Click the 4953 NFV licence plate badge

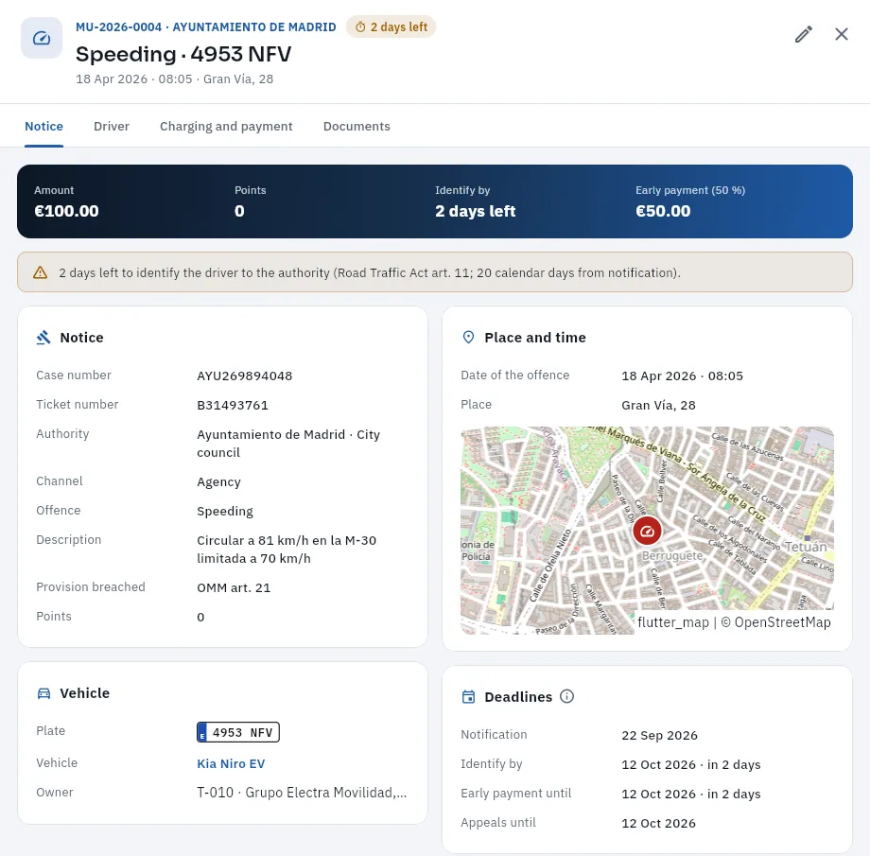(x=238, y=732)
